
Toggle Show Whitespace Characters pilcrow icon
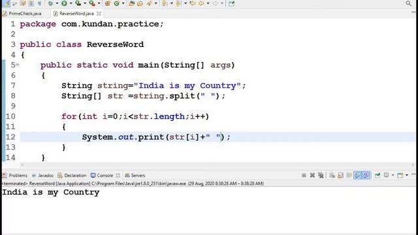(x=39, y=3)
